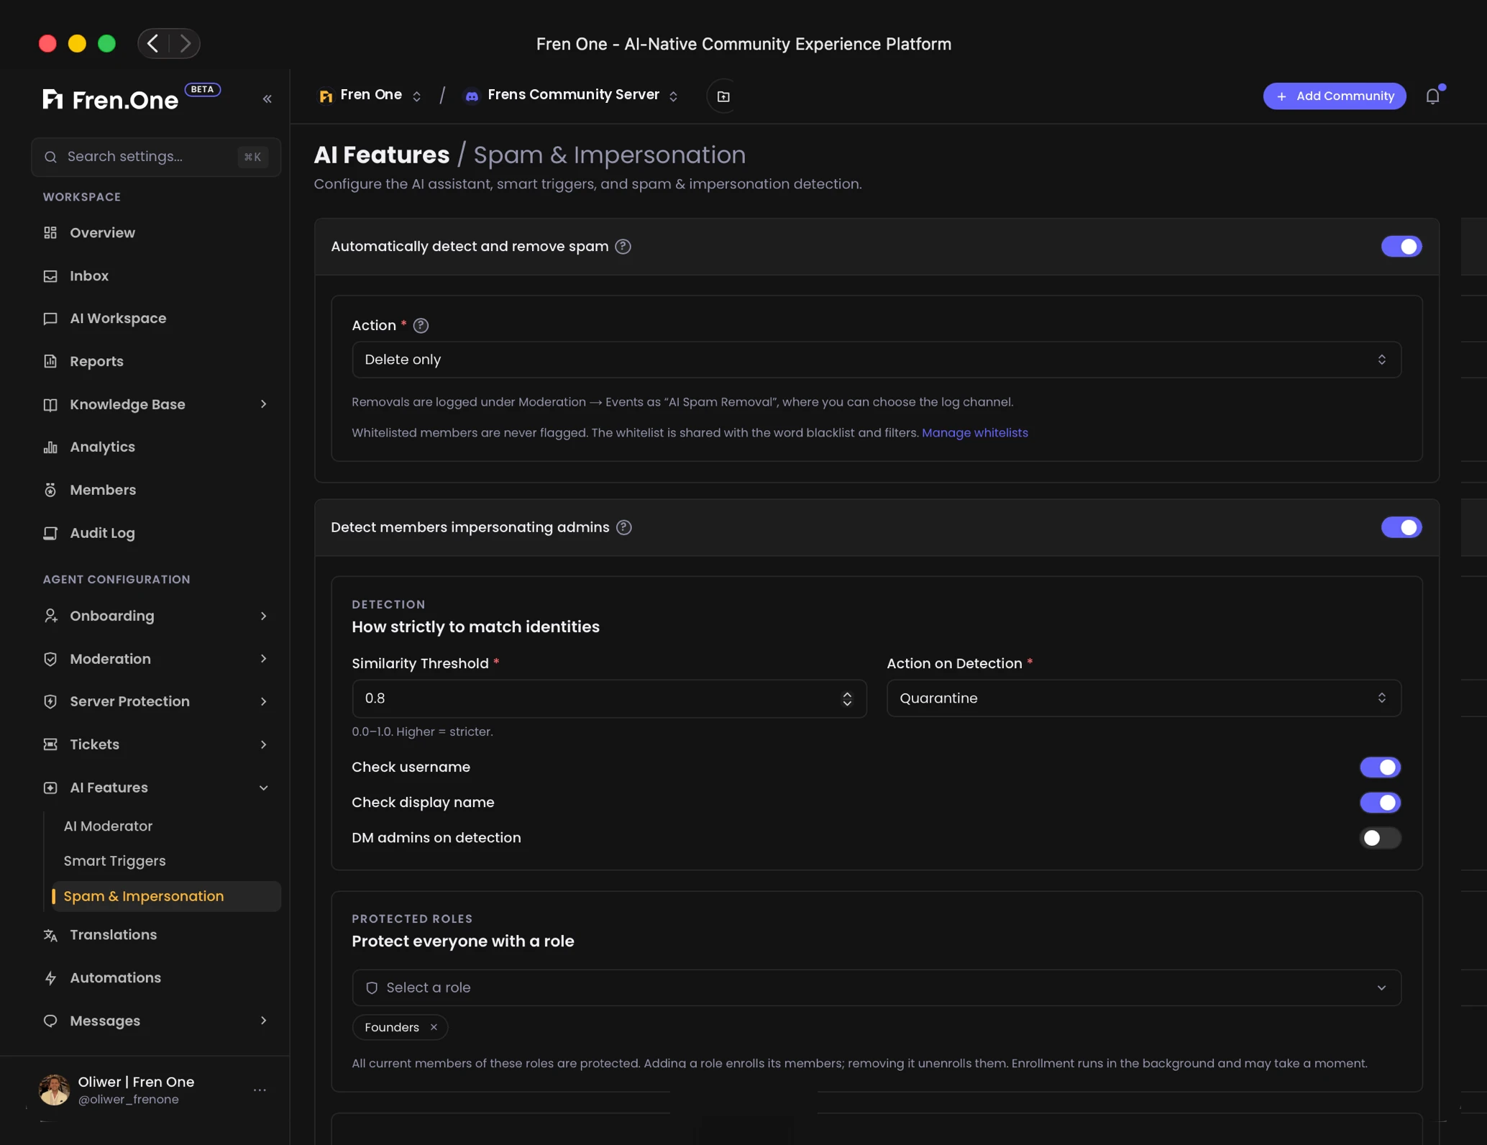
Task: Click the Audit Log icon
Action: click(50, 533)
